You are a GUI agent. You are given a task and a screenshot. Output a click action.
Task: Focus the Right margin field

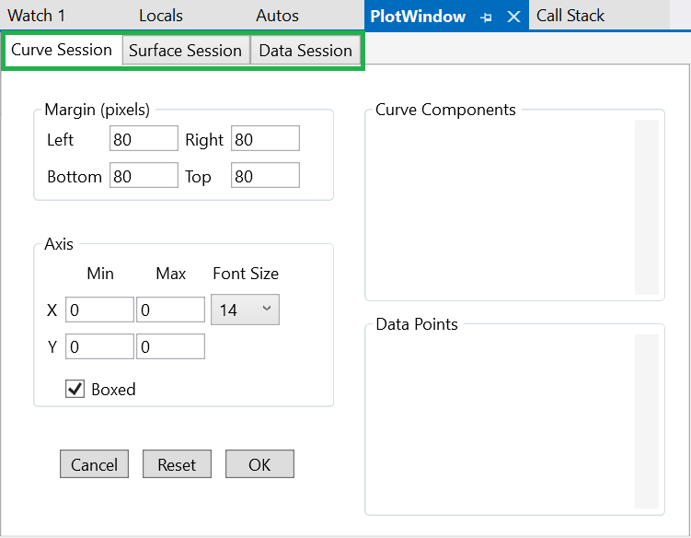pyautogui.click(x=265, y=138)
